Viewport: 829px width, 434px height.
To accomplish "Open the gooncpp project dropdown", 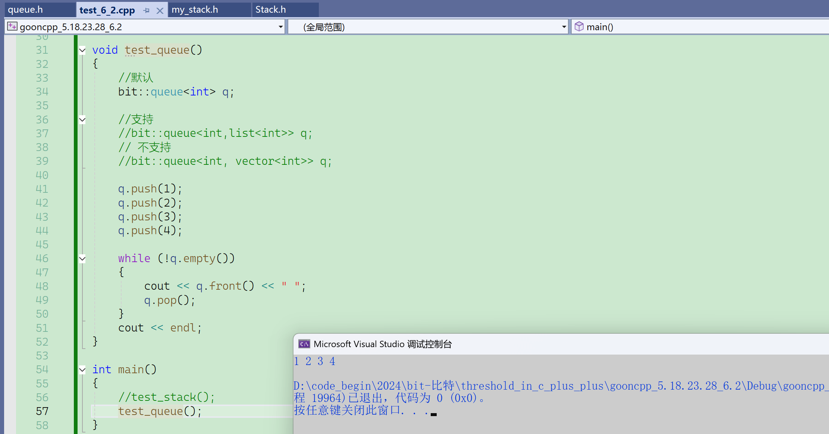I will (280, 27).
